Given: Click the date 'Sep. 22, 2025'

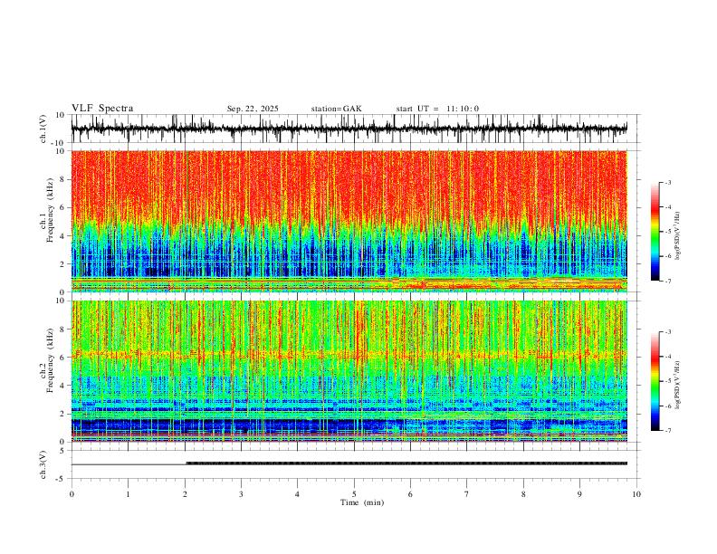Looking at the screenshot, I should pyautogui.click(x=253, y=109).
